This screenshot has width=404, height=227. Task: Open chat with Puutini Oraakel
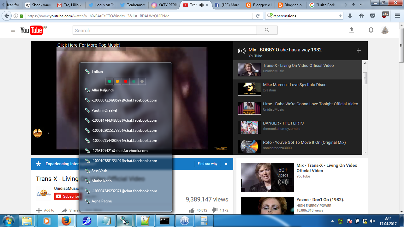[x=126, y=110]
